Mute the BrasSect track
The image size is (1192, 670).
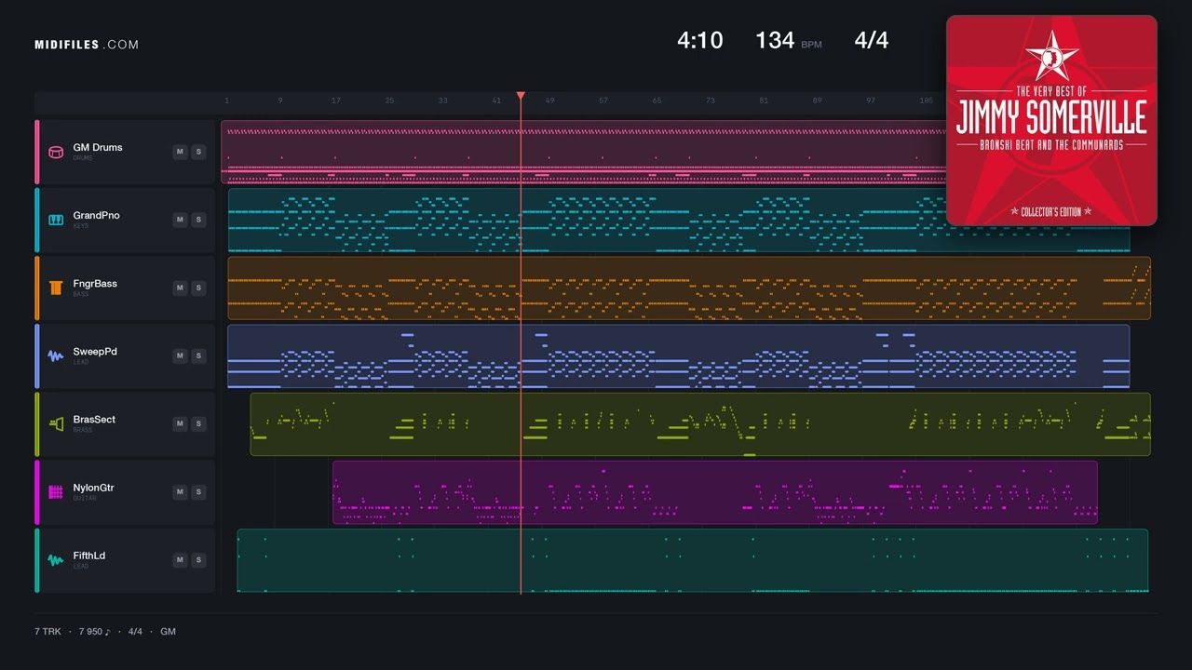tap(180, 423)
